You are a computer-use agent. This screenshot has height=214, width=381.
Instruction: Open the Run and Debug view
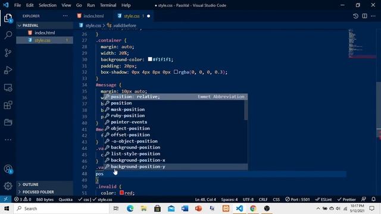[8, 70]
